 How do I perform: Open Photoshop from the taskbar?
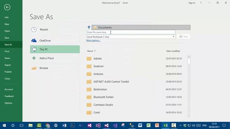(73, 125)
